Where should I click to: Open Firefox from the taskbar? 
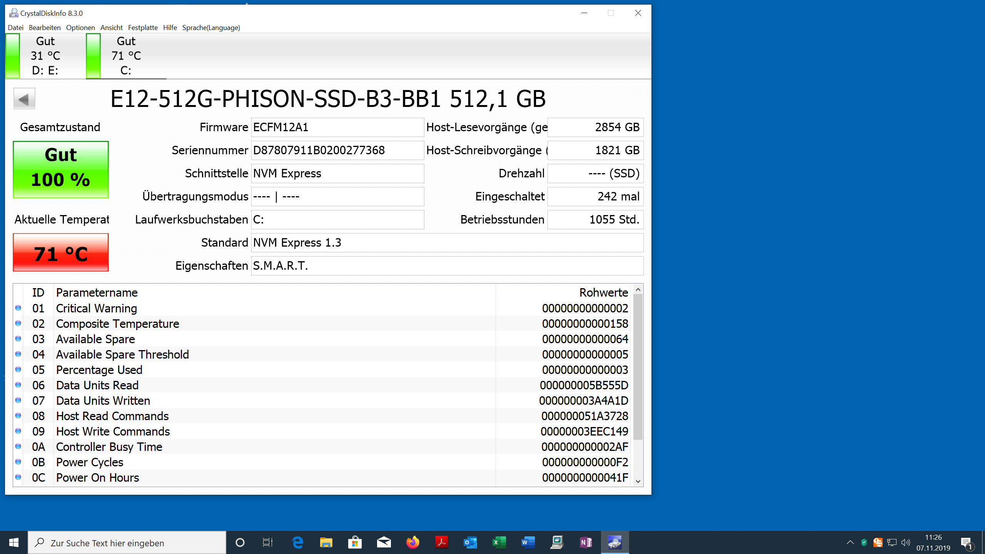tap(412, 542)
